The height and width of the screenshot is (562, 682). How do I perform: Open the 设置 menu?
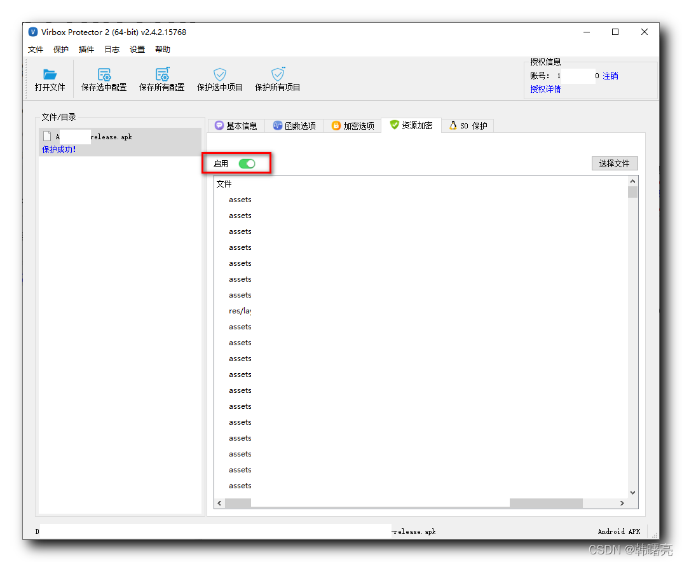point(137,49)
